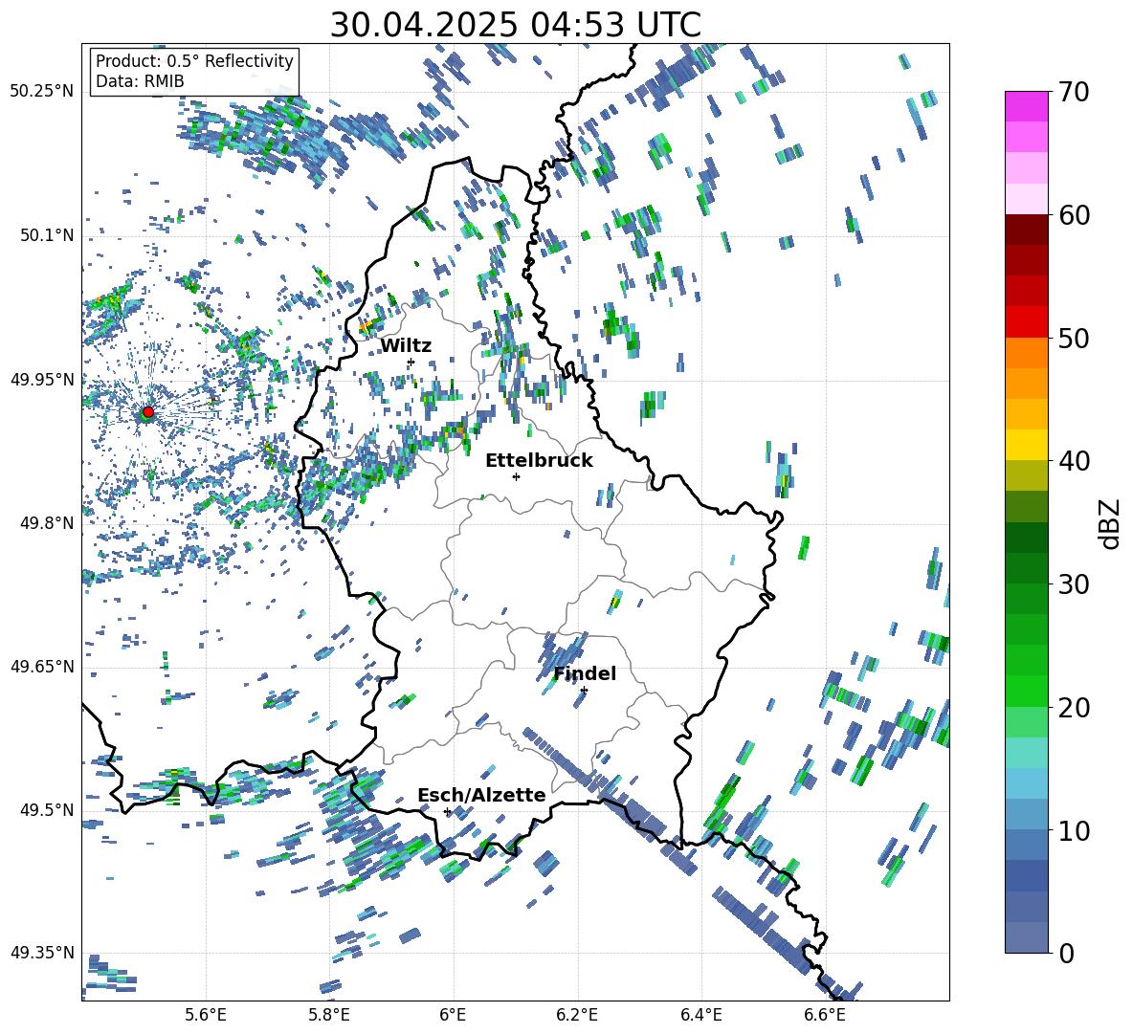The width and height of the screenshot is (1133, 1034).
Task: Click the Findel station label
Action: click(x=585, y=673)
